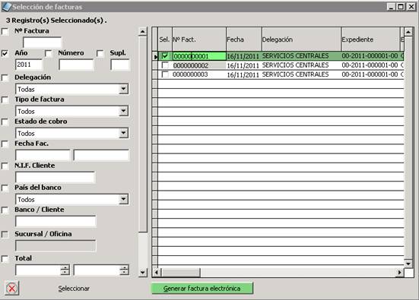This screenshot has height=300, width=419.
Task: Enable the Sucursal / Oficina checkbox
Action: tap(5, 235)
